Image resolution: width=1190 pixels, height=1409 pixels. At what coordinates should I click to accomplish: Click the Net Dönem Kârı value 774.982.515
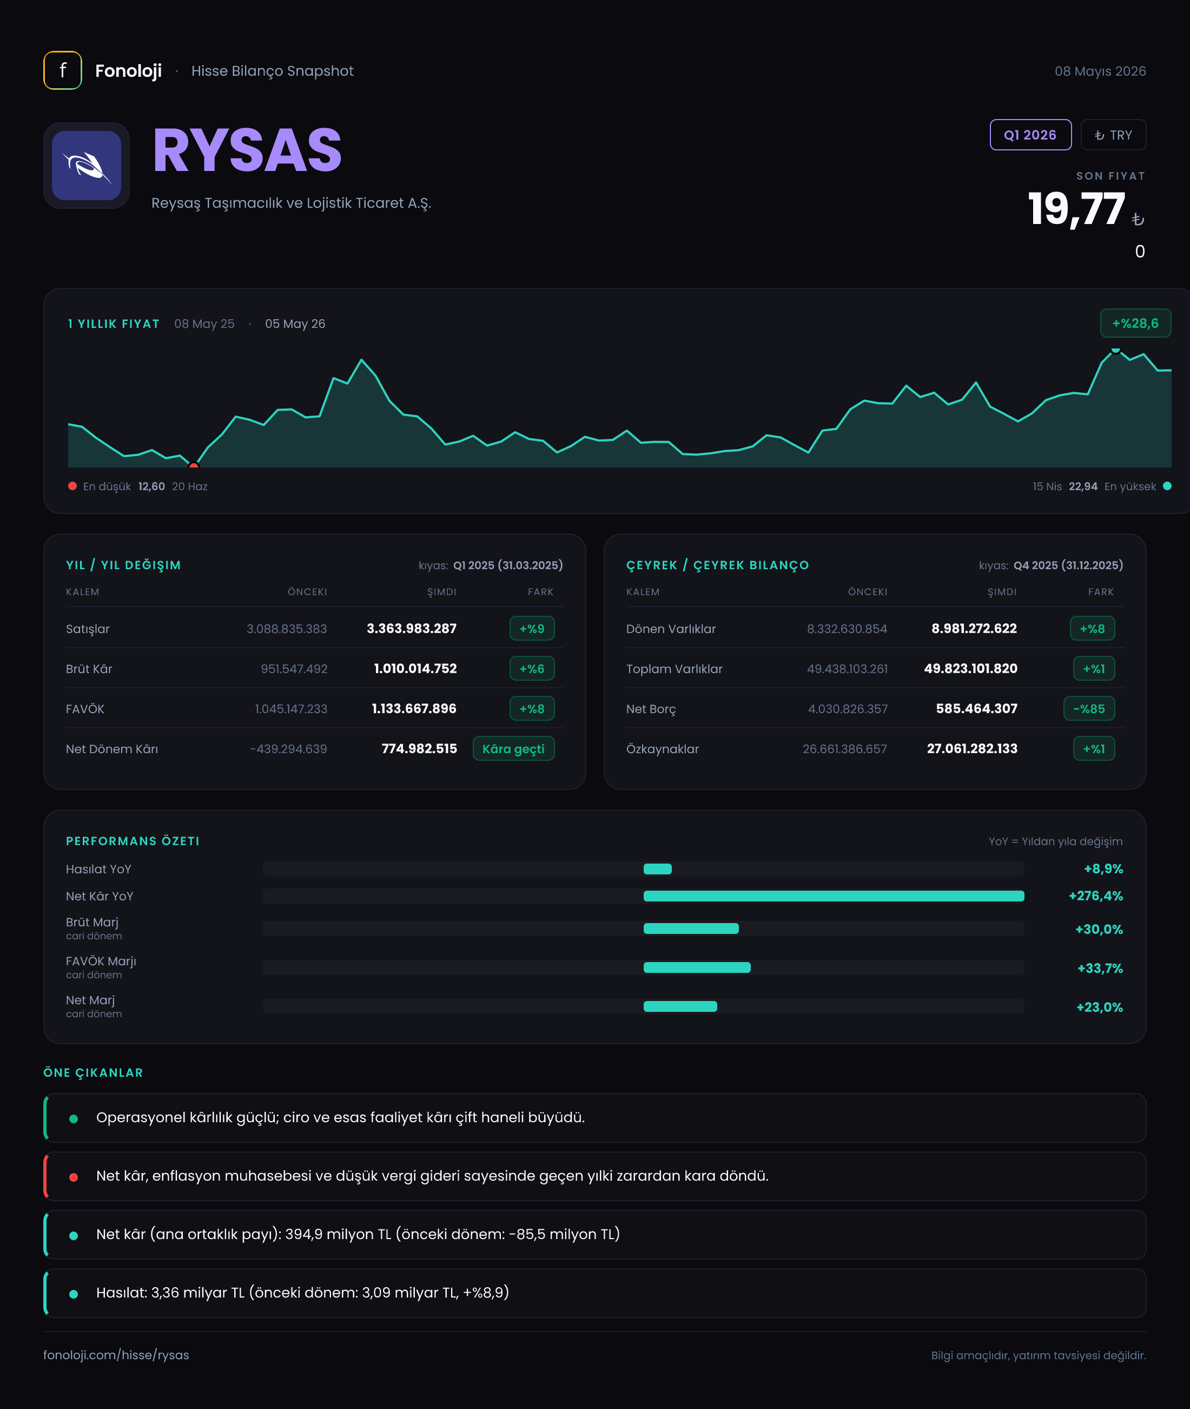tap(419, 748)
